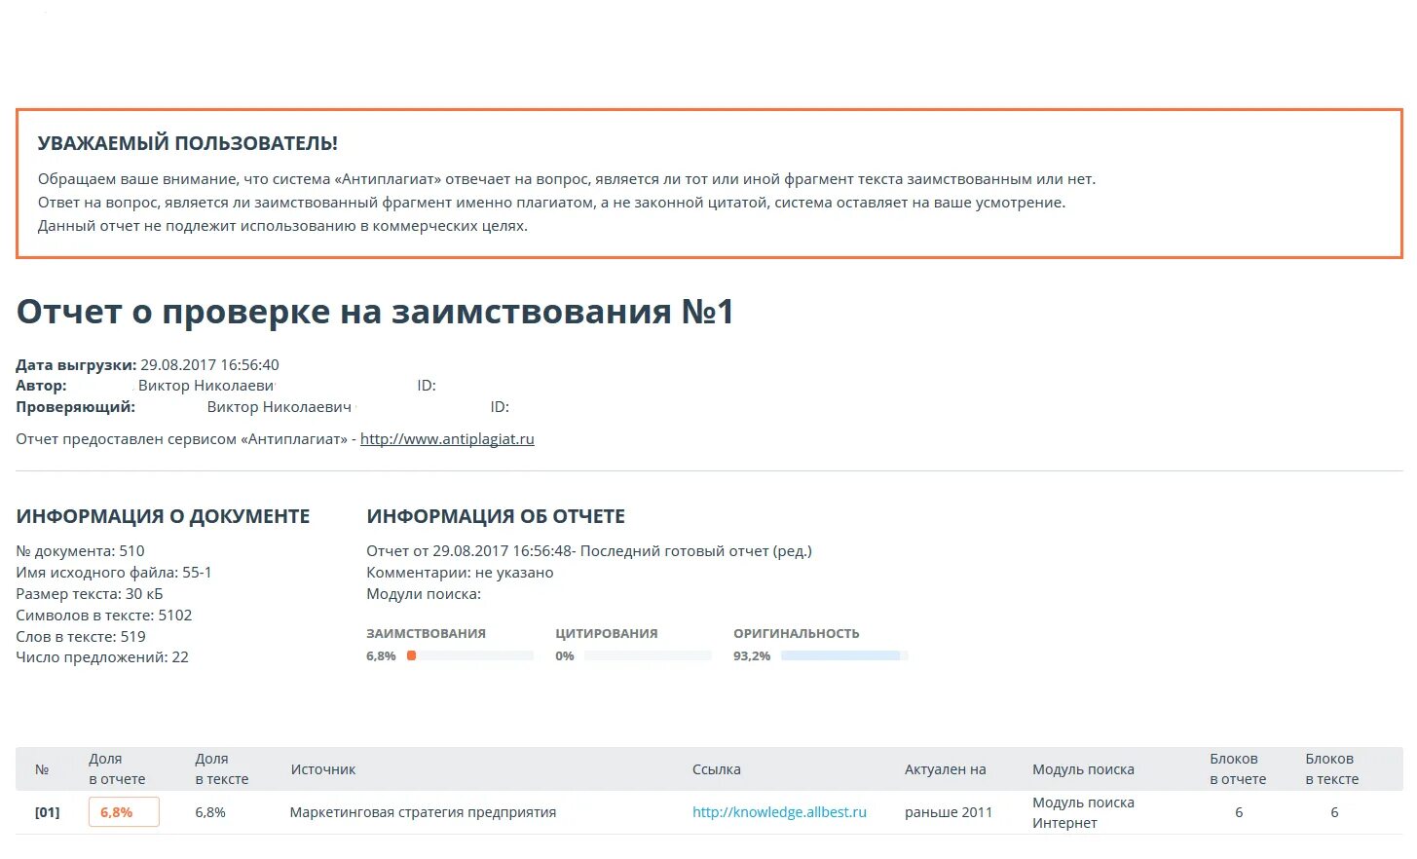This screenshot has height=859, width=1417.
Task: Click 'Имя исходного файла: 55-1' line
Action: [114, 573]
